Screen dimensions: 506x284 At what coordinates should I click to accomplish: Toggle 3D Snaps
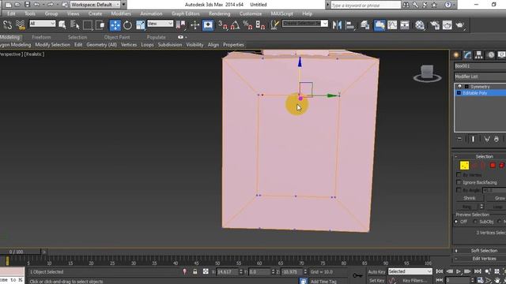click(223, 25)
